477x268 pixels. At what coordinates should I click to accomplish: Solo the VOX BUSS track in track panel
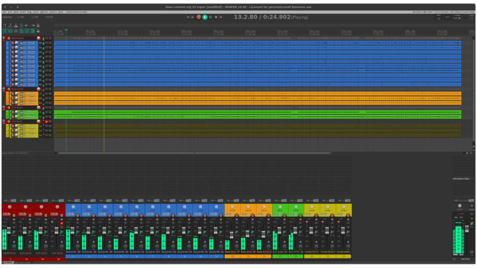(x=50, y=121)
